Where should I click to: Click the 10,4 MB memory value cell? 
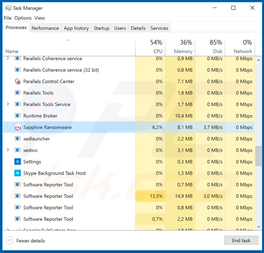click(180, 116)
